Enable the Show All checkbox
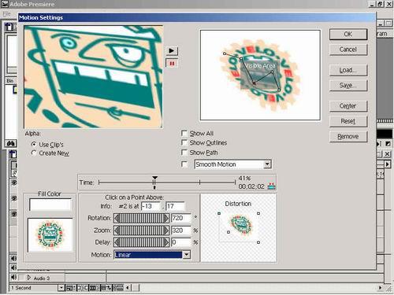Viewport: 394px width, 295px height. click(x=184, y=133)
